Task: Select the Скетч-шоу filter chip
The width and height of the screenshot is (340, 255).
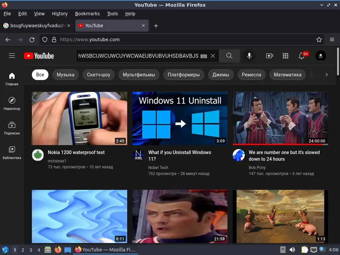Action: tap(99, 75)
